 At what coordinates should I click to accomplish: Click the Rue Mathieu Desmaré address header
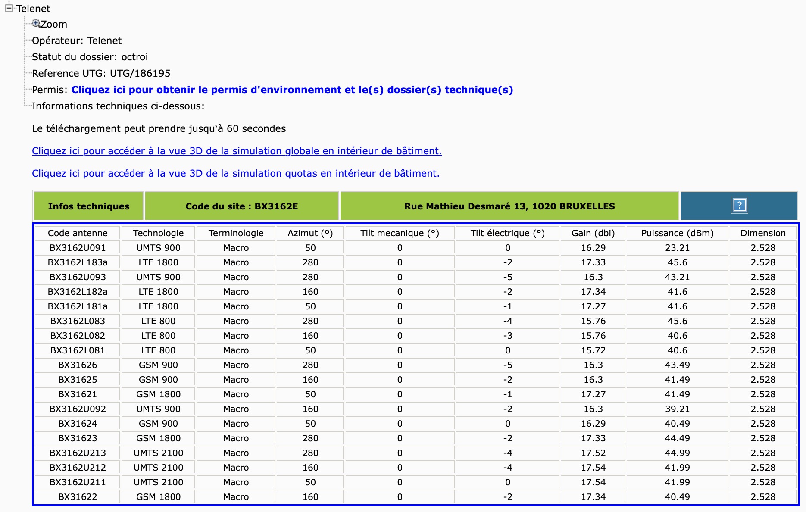[x=509, y=206]
